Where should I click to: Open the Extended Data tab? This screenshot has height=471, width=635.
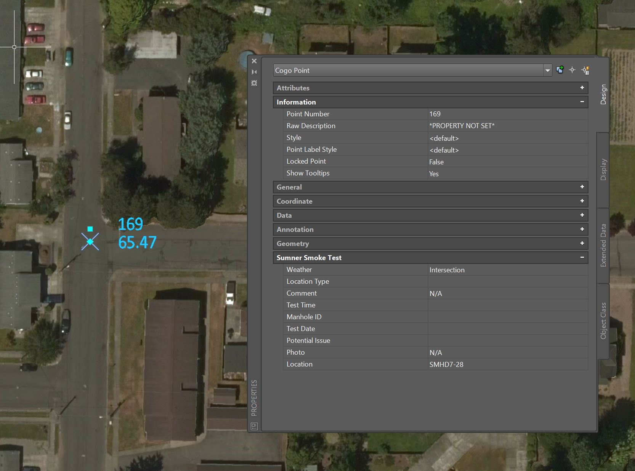pyautogui.click(x=603, y=245)
